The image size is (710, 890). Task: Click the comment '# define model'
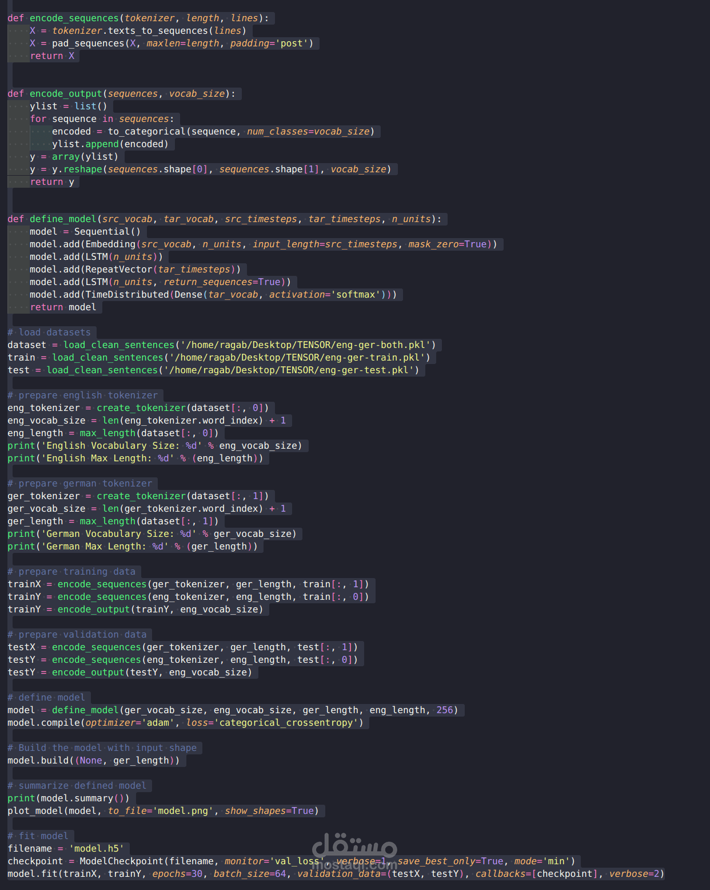(46, 698)
